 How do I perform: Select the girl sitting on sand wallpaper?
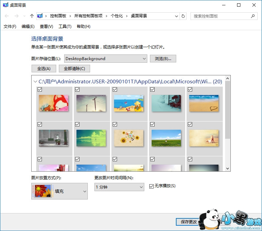204,138
